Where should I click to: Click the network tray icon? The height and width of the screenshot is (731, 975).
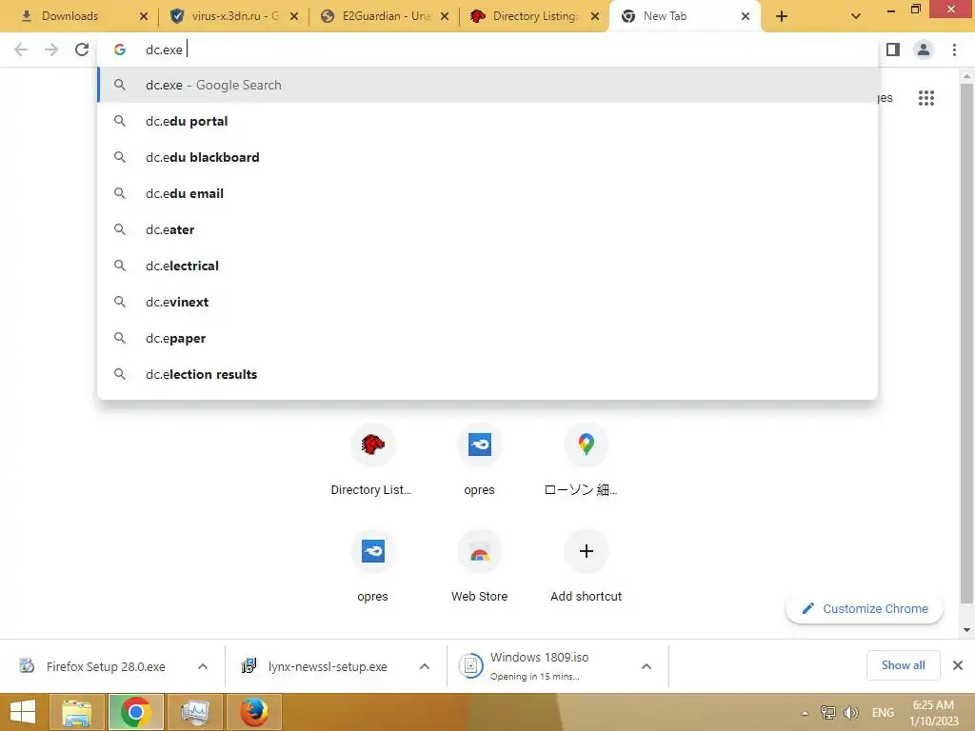tap(827, 713)
